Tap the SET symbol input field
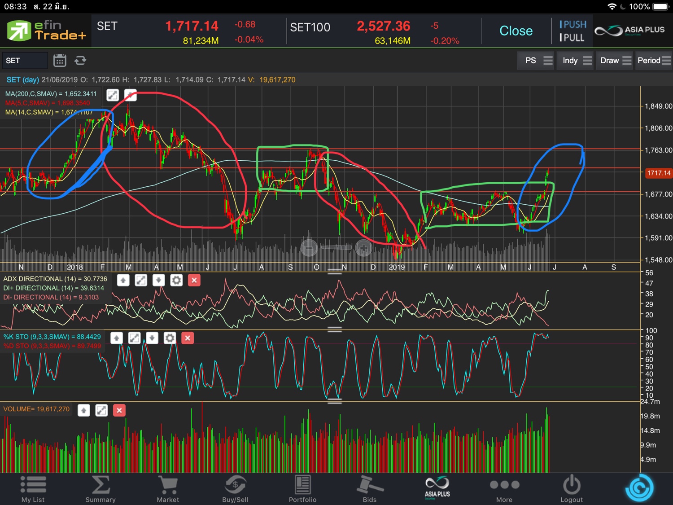This screenshot has width=673, height=505. coord(25,61)
